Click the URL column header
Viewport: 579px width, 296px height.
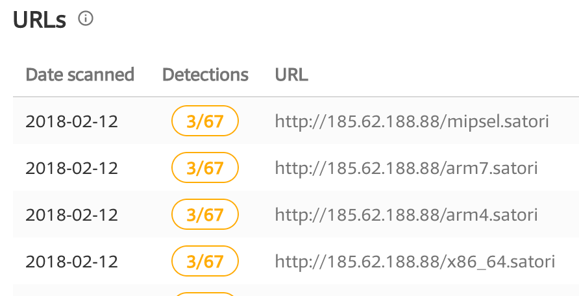291,75
